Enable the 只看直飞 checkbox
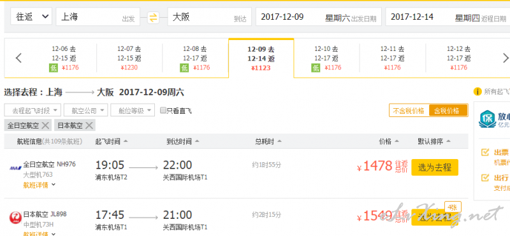The height and width of the screenshot is (236, 510). 163,111
